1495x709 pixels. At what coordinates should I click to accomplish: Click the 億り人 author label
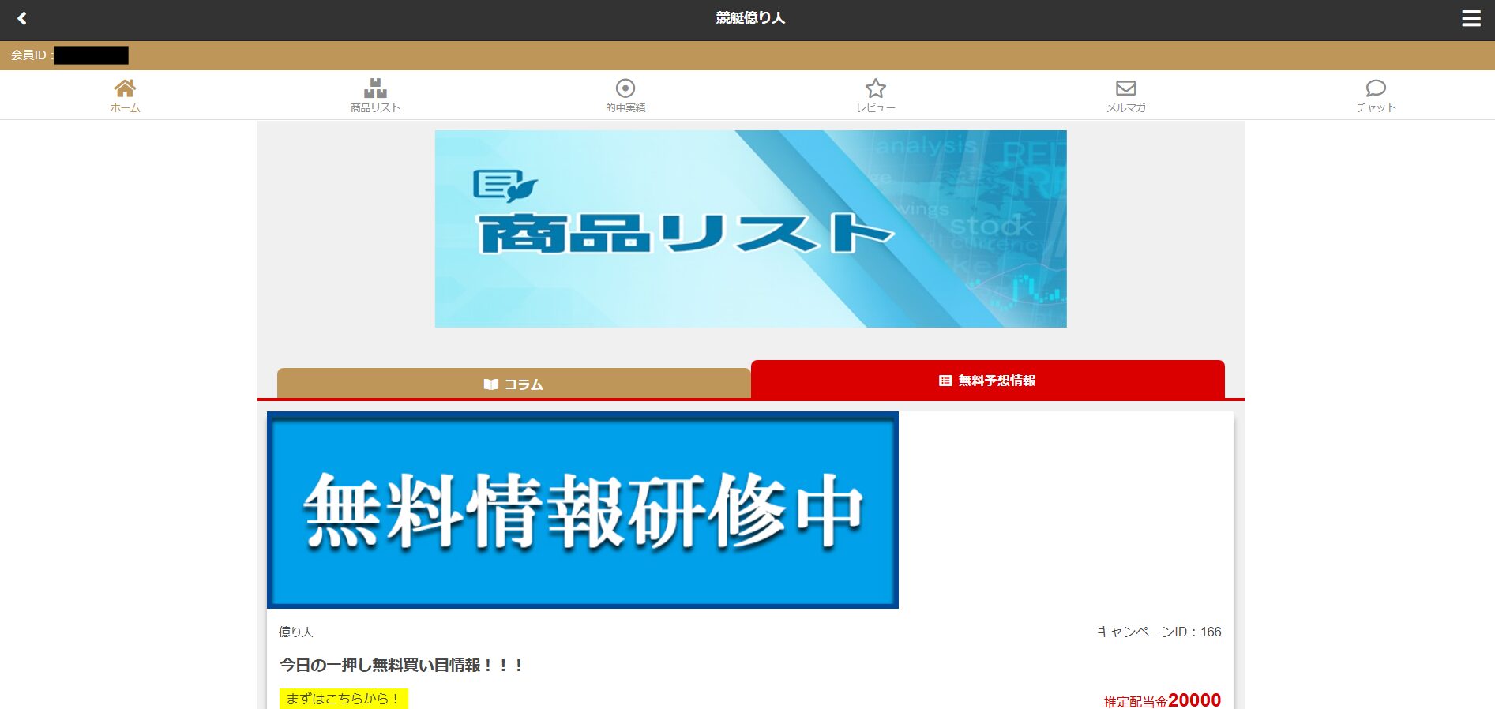[296, 632]
